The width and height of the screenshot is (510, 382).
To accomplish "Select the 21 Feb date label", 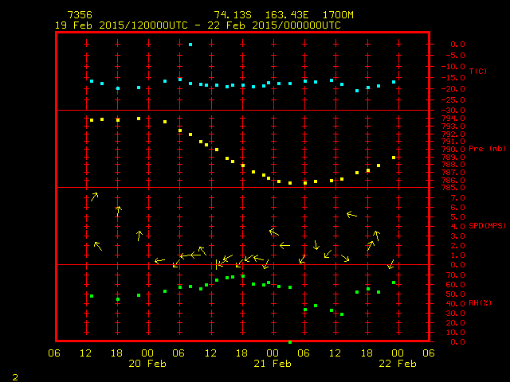I will point(273,363).
